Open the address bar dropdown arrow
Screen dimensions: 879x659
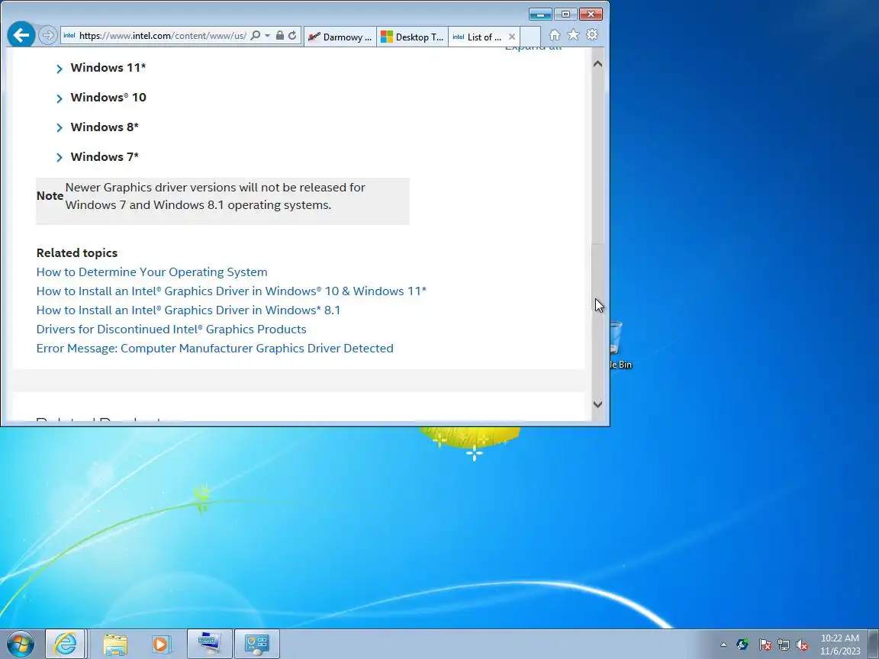267,35
